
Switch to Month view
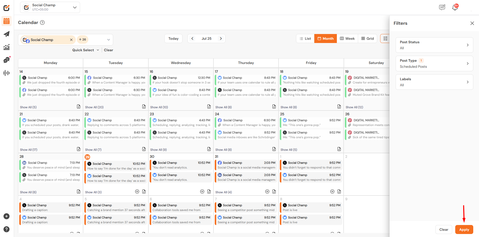pos(326,38)
